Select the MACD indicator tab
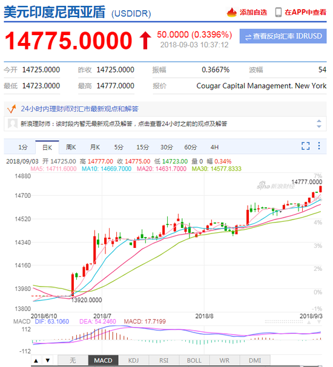333x367 pixels. click(x=103, y=360)
